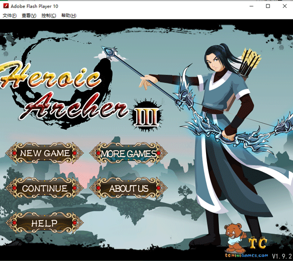The image size is (293, 261).
Task: Open the 查看(V) menu
Action: [x=29, y=16]
